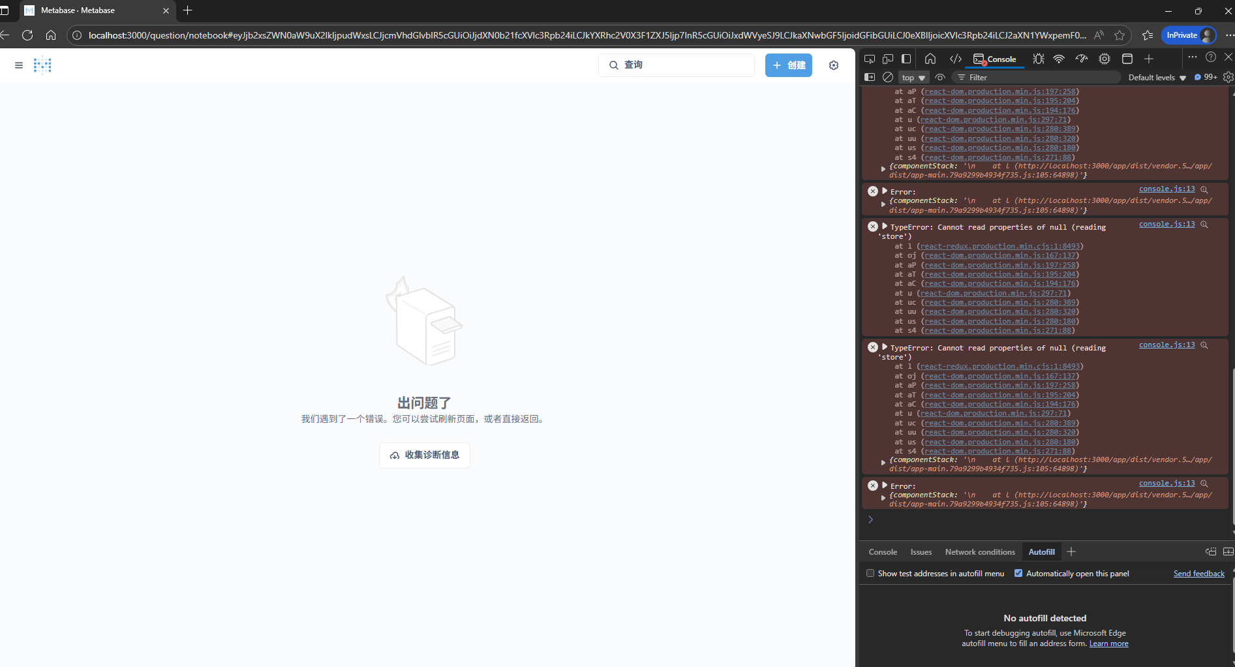Open Metabase settings gear icon
Viewport: 1235px width, 667px height.
pyautogui.click(x=833, y=65)
